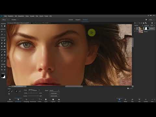Image resolution: width=156 pixels, height=117 pixels.
Task: Select the Hand tool in the toolbox
Action: (5, 26)
